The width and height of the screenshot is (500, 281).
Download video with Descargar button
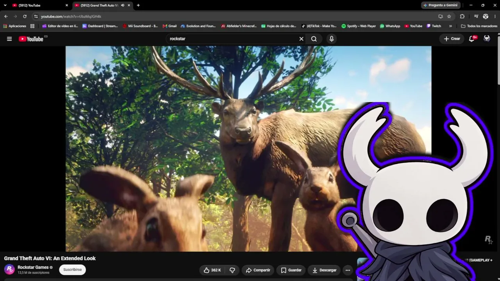point(324,270)
